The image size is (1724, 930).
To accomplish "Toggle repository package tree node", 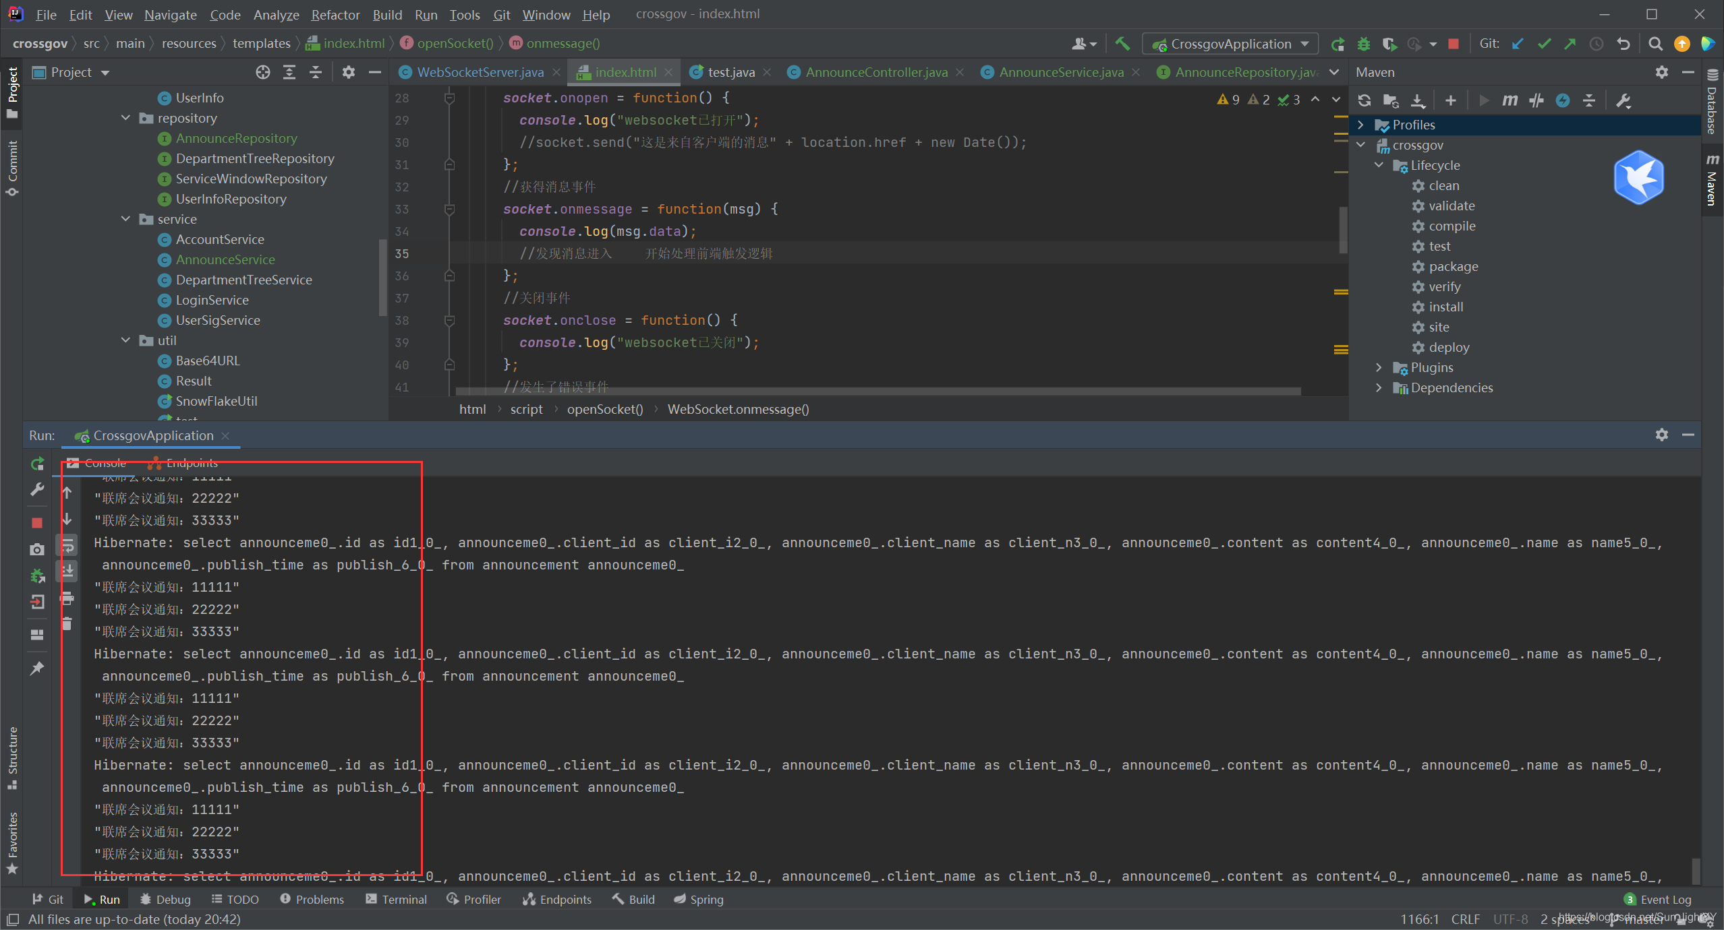I will 127,117.
